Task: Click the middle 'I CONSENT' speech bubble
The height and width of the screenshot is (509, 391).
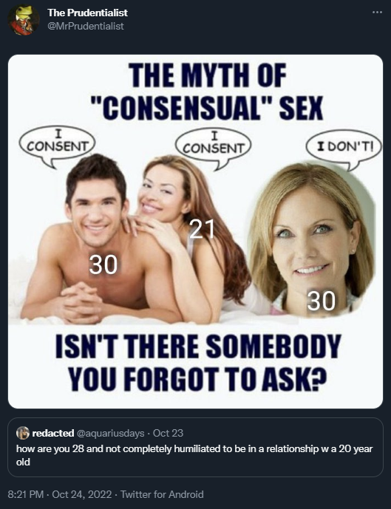Action: click(214, 148)
